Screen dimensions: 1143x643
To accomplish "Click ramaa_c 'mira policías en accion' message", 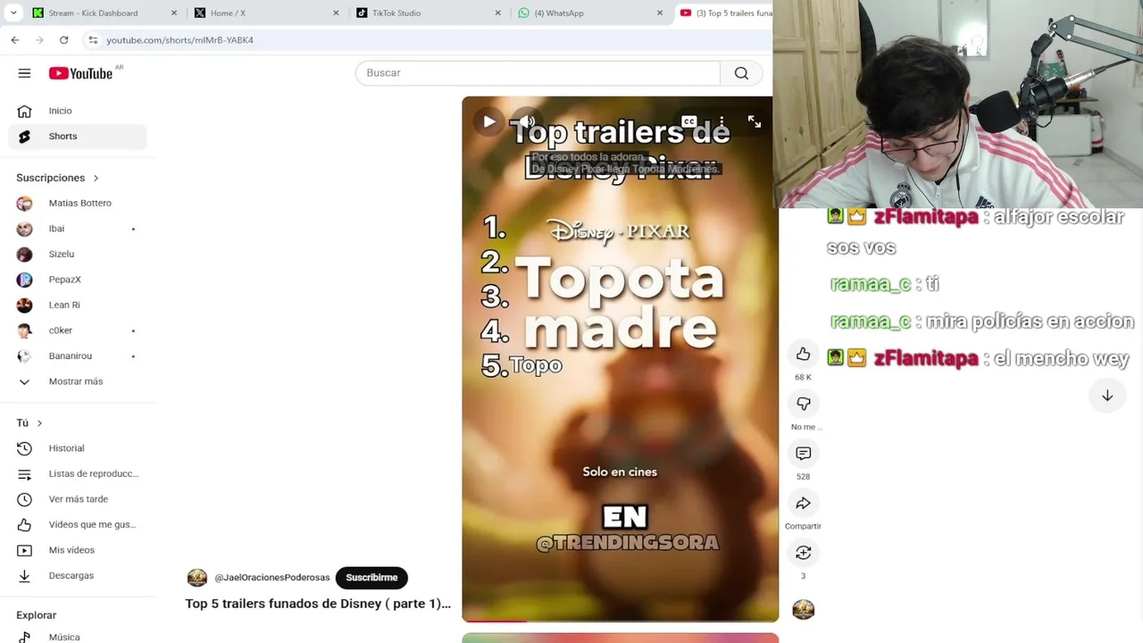I will click(1030, 321).
